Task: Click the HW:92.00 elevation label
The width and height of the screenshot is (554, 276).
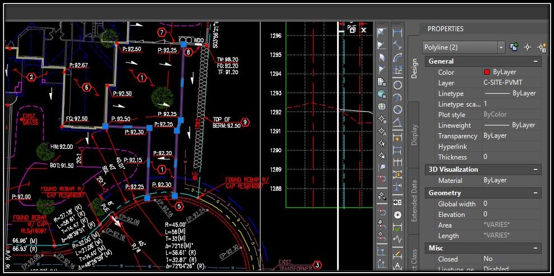Action: (61, 147)
